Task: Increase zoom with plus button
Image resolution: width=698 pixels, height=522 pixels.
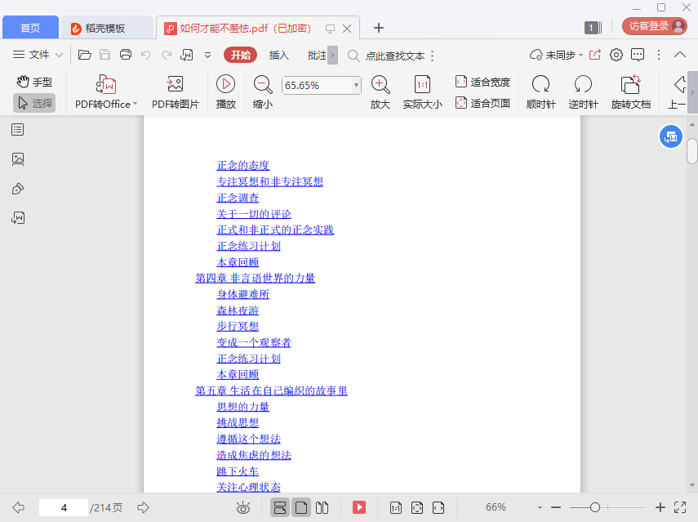Action: point(660,507)
